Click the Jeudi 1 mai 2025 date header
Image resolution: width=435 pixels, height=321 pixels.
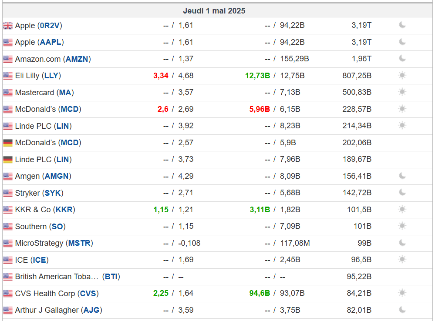tap(214, 10)
